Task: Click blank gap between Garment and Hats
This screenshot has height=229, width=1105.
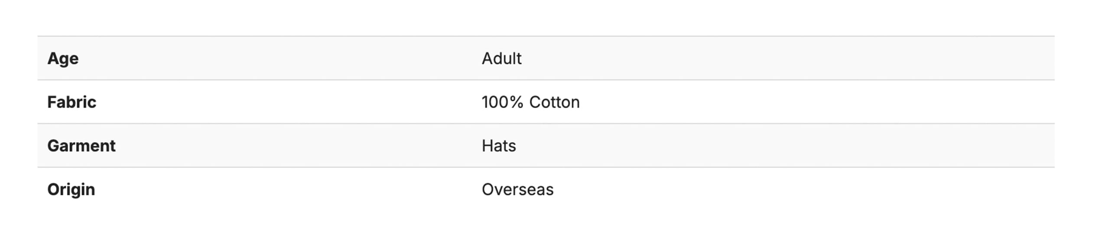Action: [x=299, y=146]
